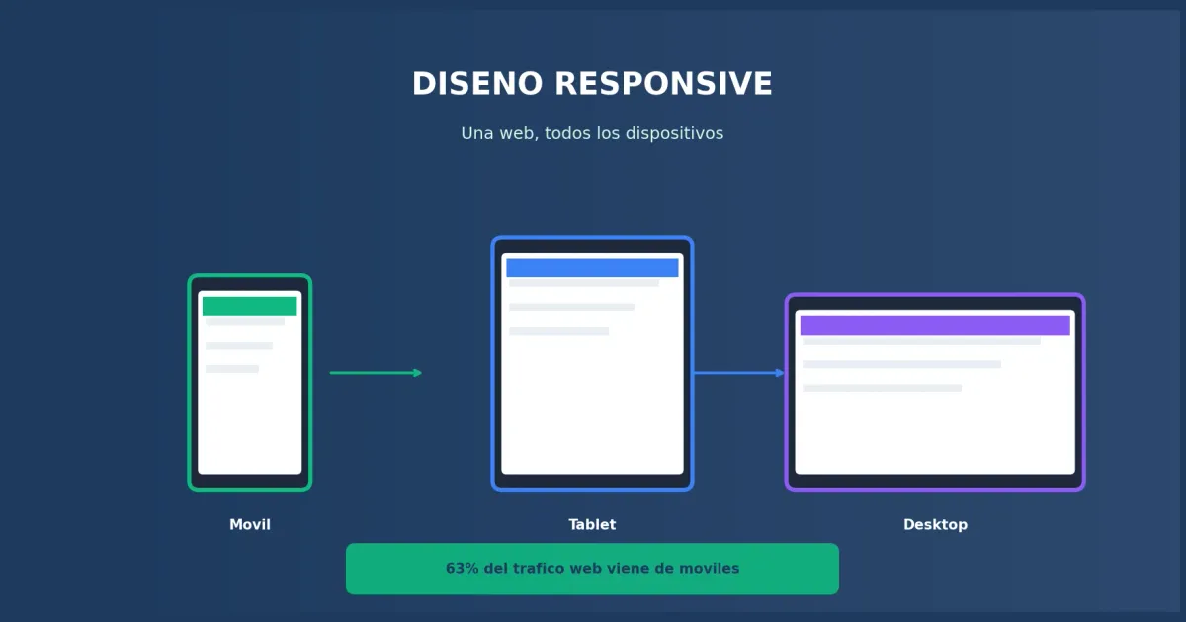This screenshot has width=1186, height=622.
Task: Click the 'Movil' label
Action: [250, 525]
